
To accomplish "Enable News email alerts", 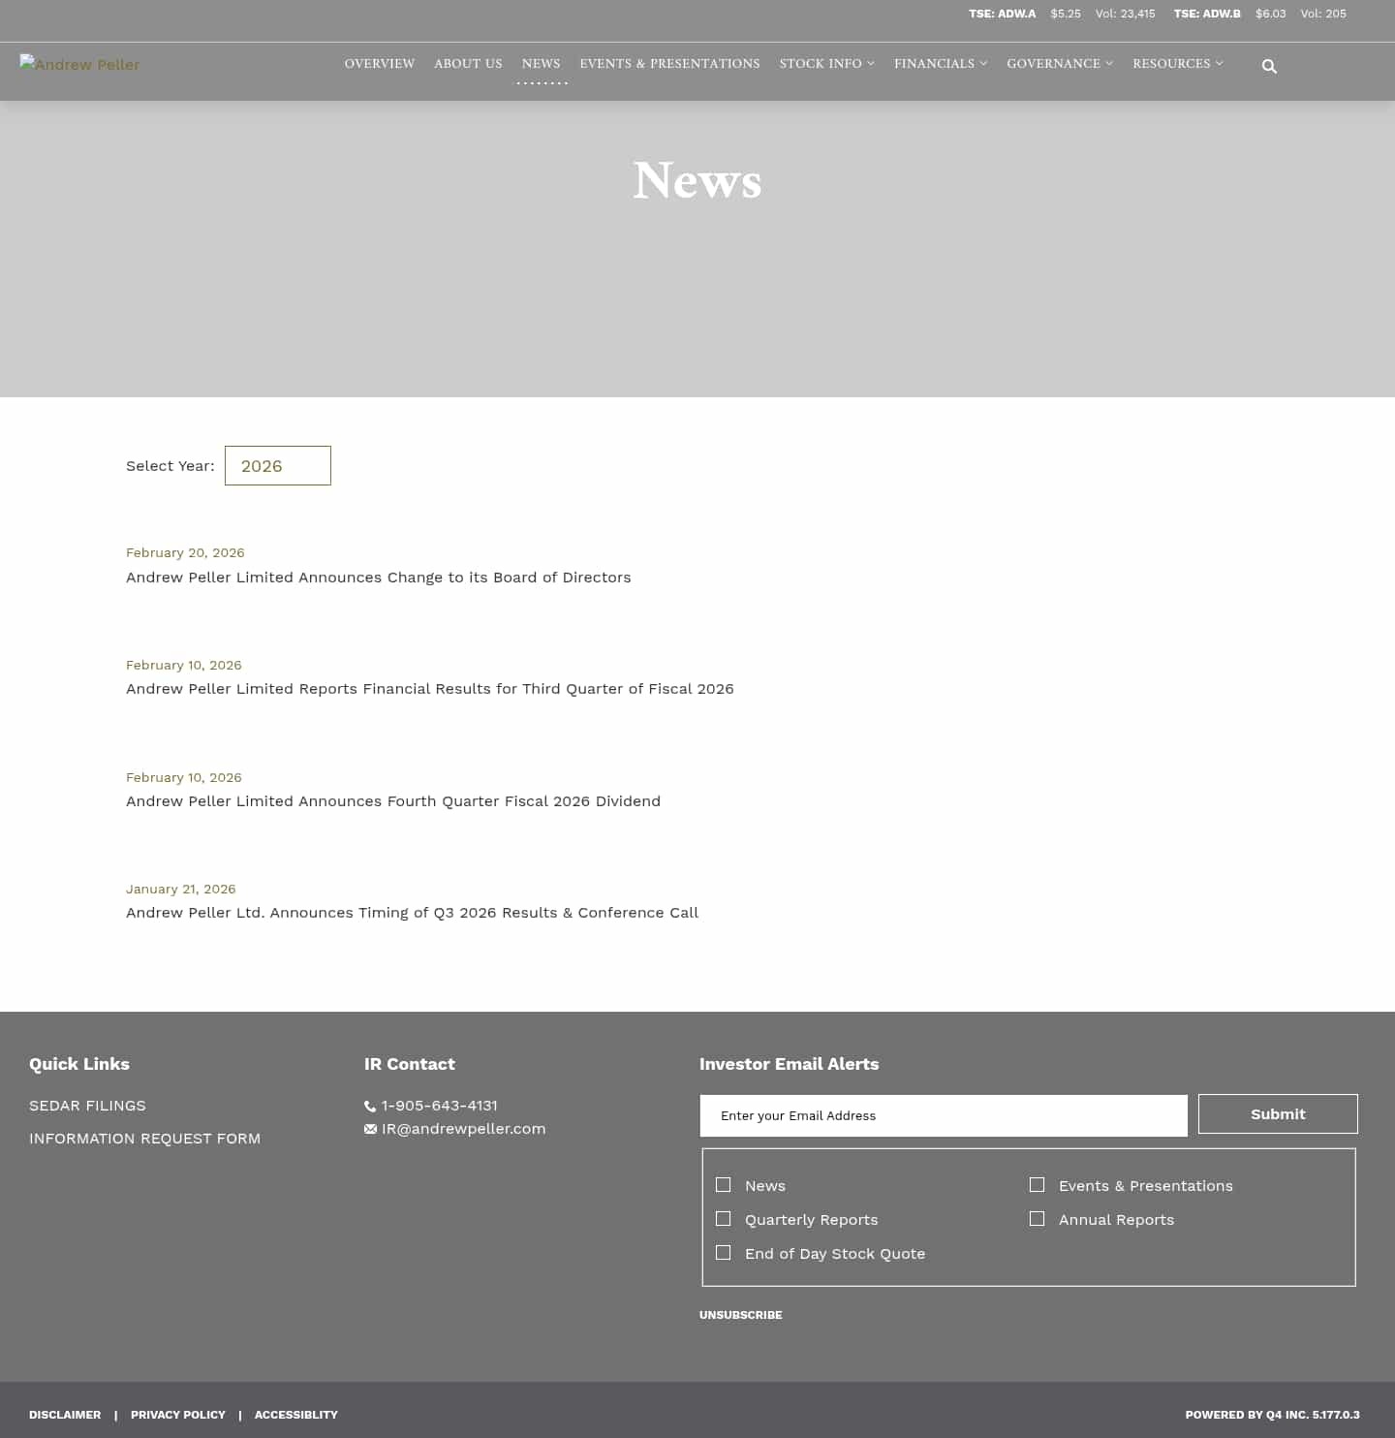I will (x=723, y=1184).
